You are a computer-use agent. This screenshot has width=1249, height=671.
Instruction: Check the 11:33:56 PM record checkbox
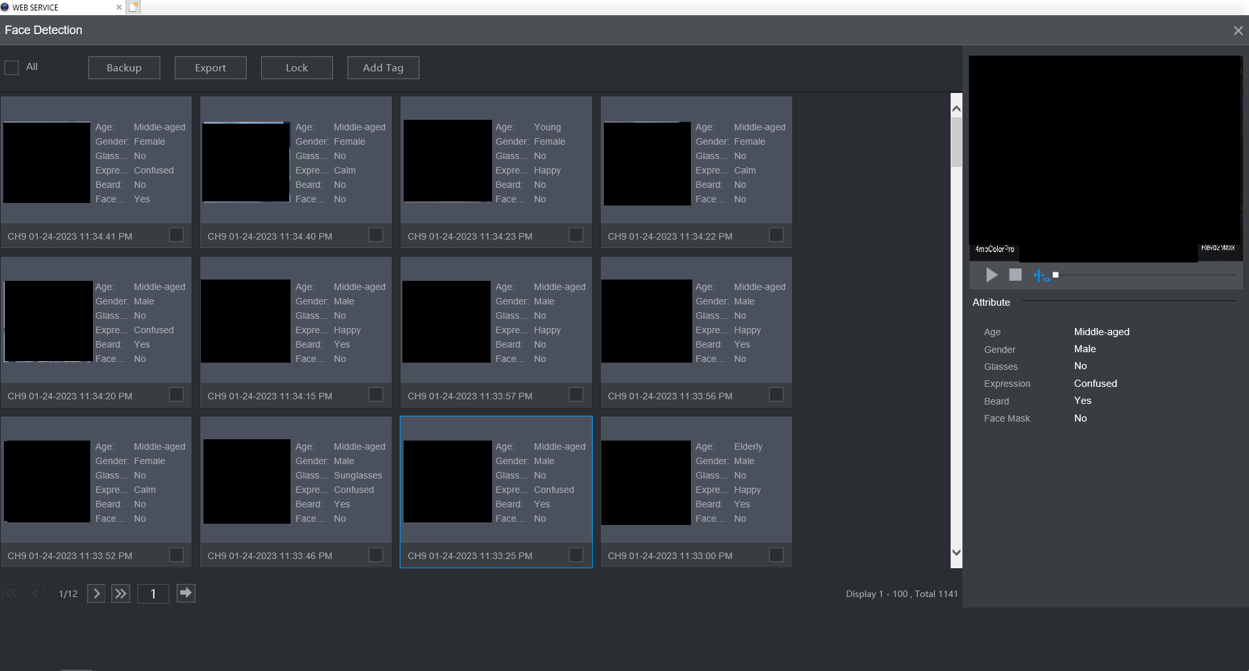click(776, 394)
